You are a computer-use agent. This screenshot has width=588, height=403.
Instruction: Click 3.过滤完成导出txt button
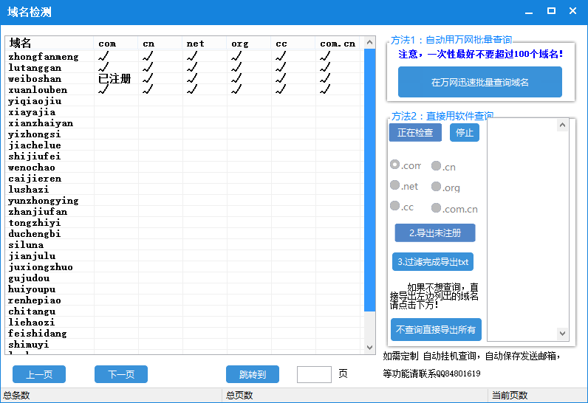point(433,262)
